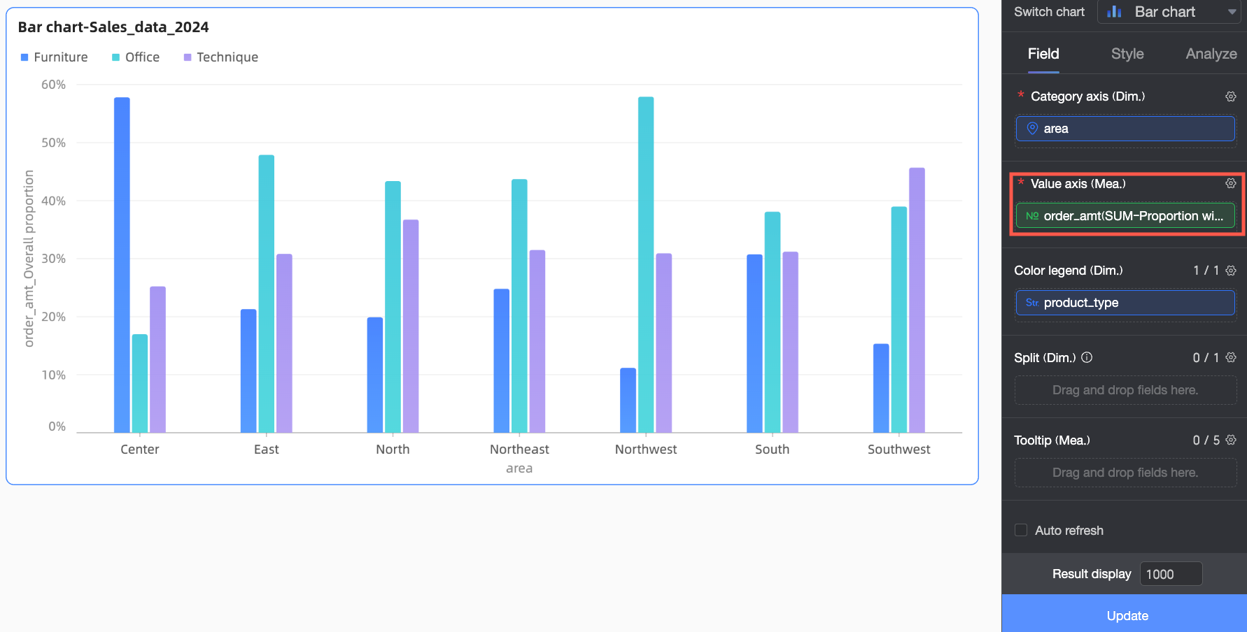1247x632 pixels.
Task: Click the Southwest axis label
Action: tap(899, 450)
